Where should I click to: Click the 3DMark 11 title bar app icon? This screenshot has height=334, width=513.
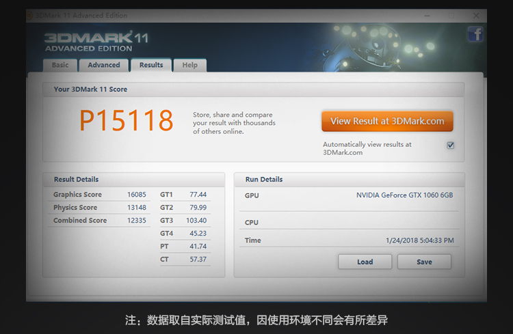click(x=29, y=15)
